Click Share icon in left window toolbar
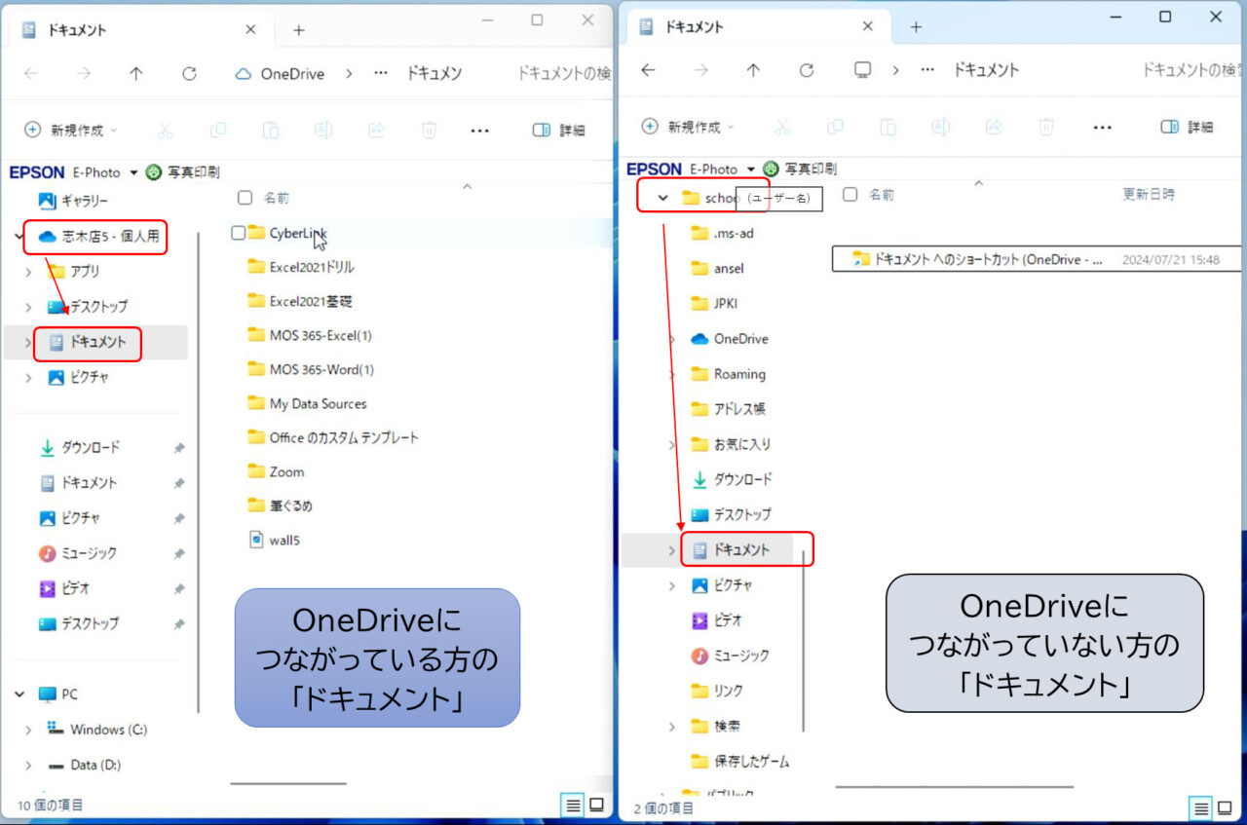This screenshot has height=825, width=1247. 376,130
